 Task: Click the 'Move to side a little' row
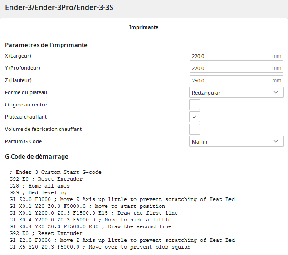pyautogui.click(x=90, y=220)
